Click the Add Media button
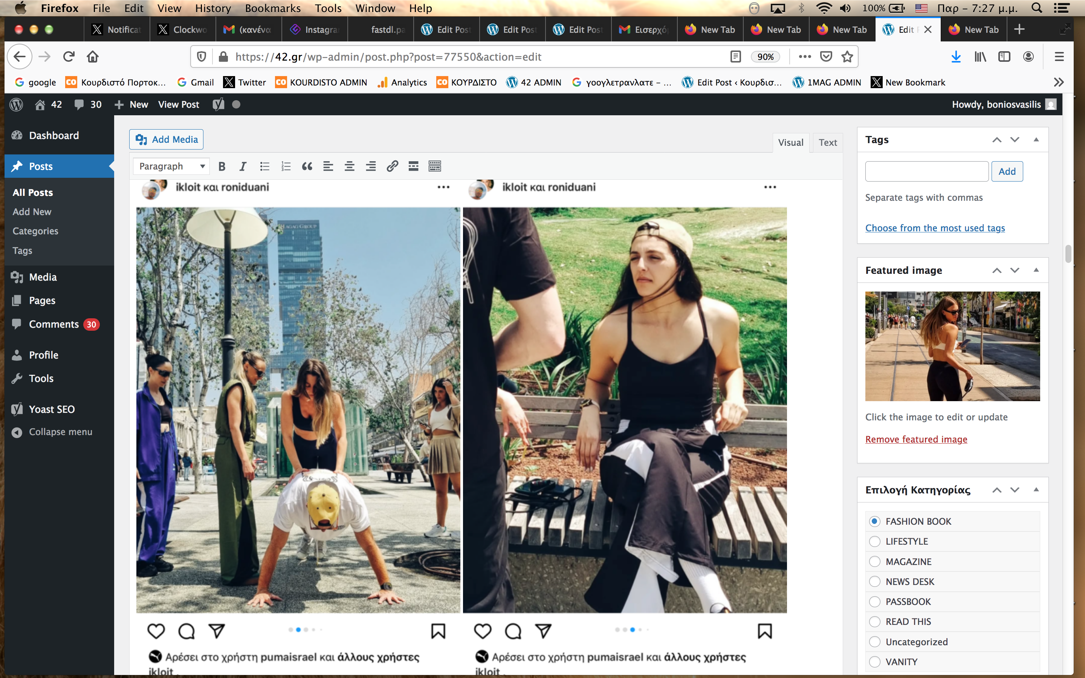Image resolution: width=1085 pixels, height=678 pixels. click(167, 139)
